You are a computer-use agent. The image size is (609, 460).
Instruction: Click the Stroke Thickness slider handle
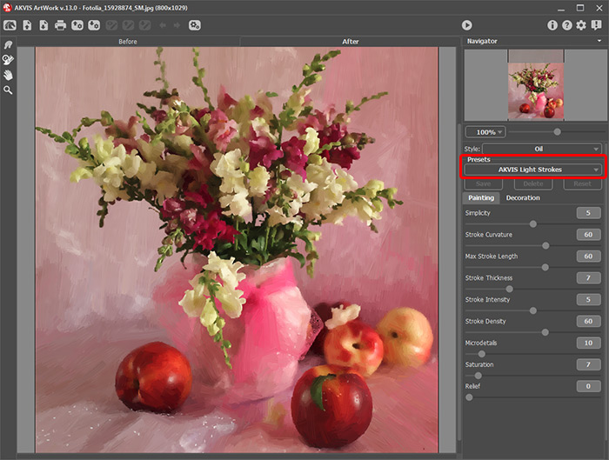[510, 289]
